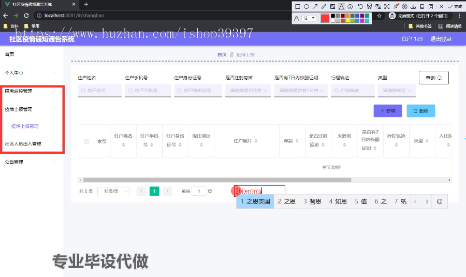Click the 新增 add button
466x277 pixels.
[x=388, y=111]
